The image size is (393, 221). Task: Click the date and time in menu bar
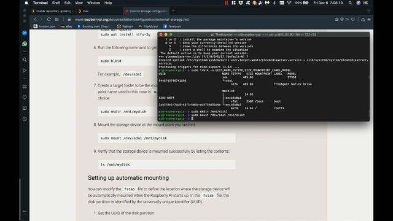(328, 2)
